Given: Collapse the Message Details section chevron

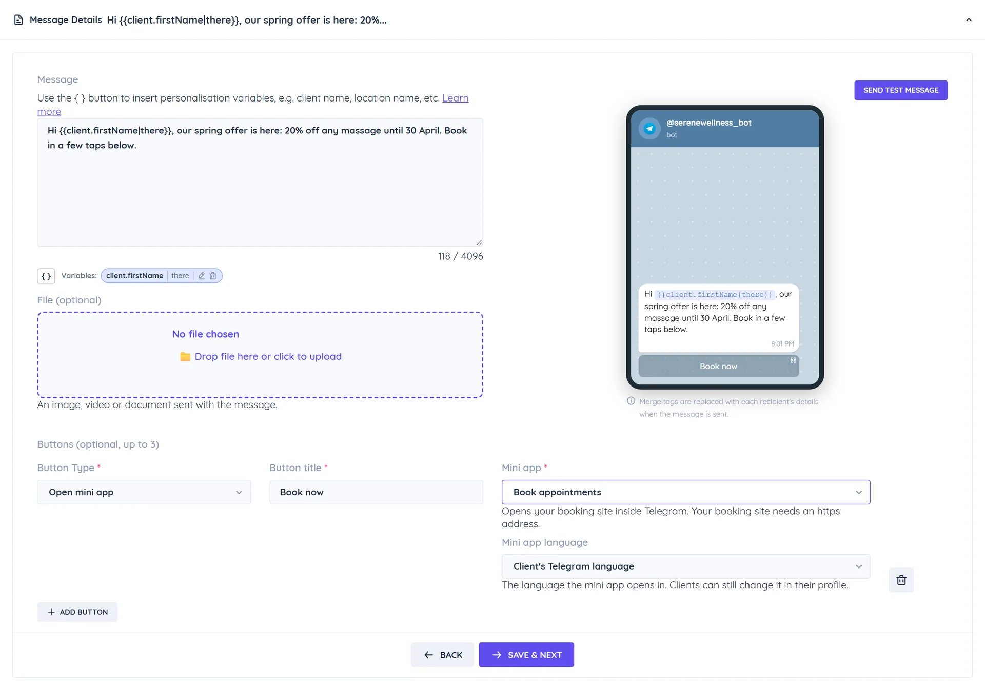Looking at the screenshot, I should coord(969,20).
